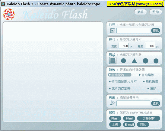
Task: Toggle 镜片方向旋转 effect
Action: tap(120, 88)
